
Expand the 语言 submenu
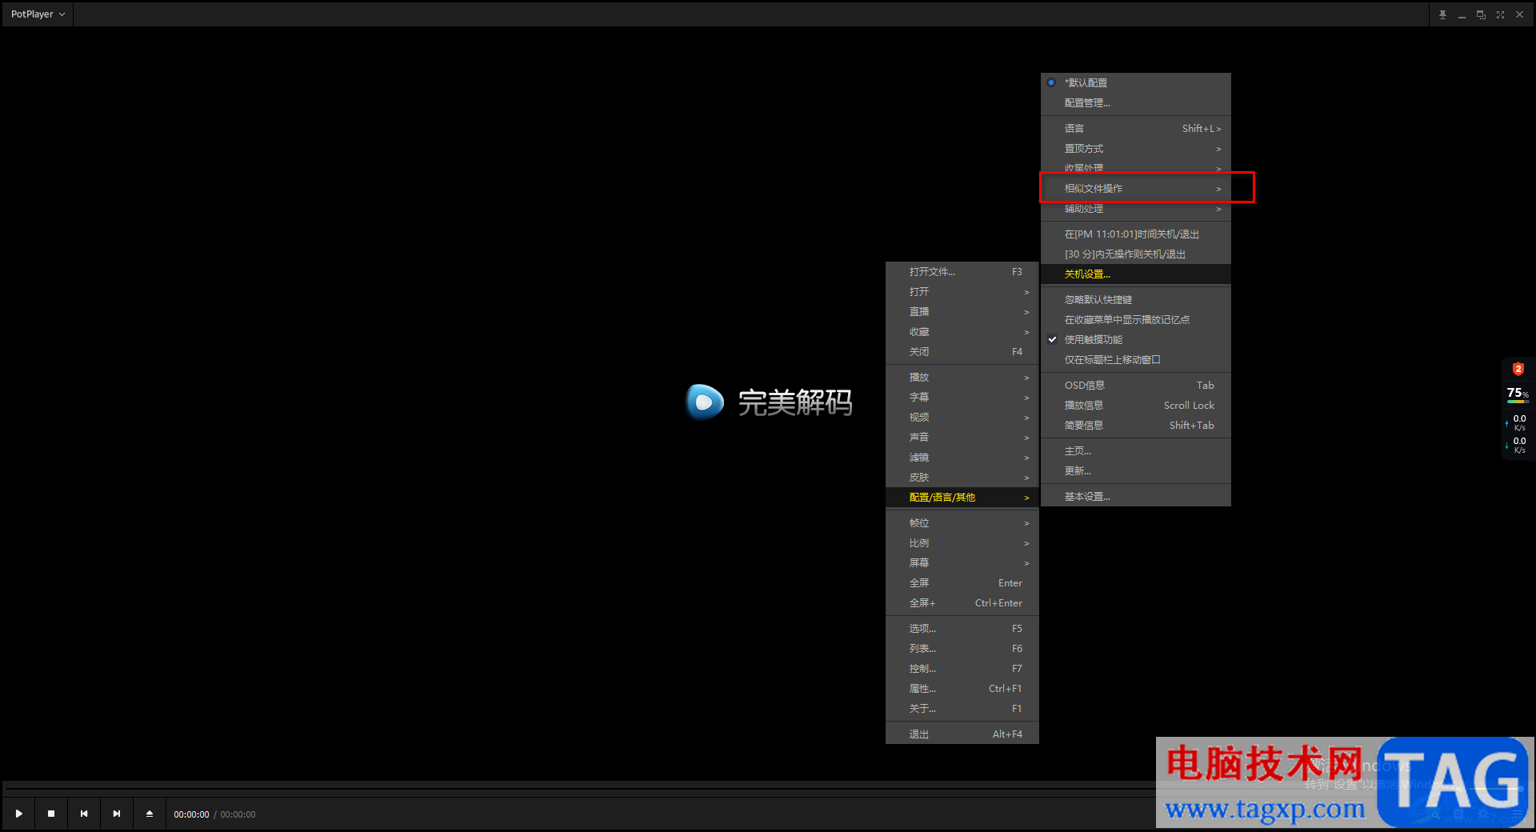pyautogui.click(x=1135, y=129)
